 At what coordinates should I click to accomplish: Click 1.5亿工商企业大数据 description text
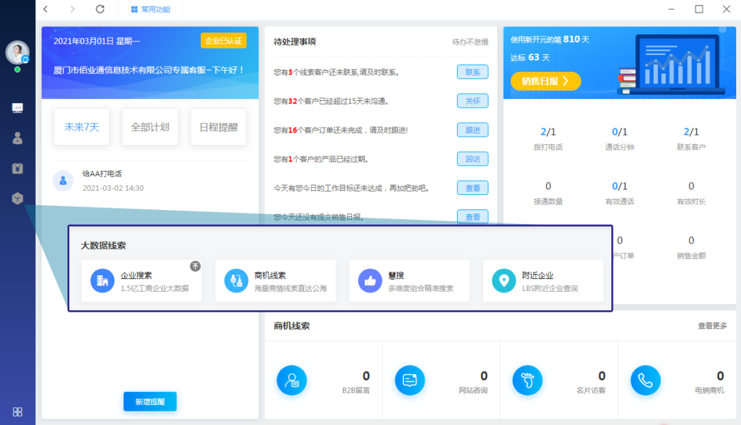pos(154,288)
